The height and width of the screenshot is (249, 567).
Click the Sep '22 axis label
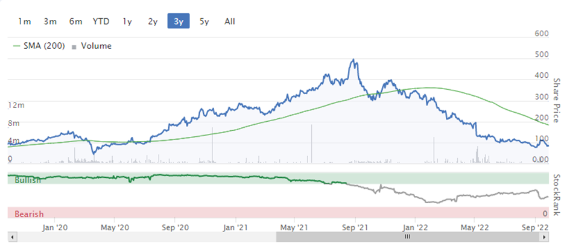click(x=535, y=227)
